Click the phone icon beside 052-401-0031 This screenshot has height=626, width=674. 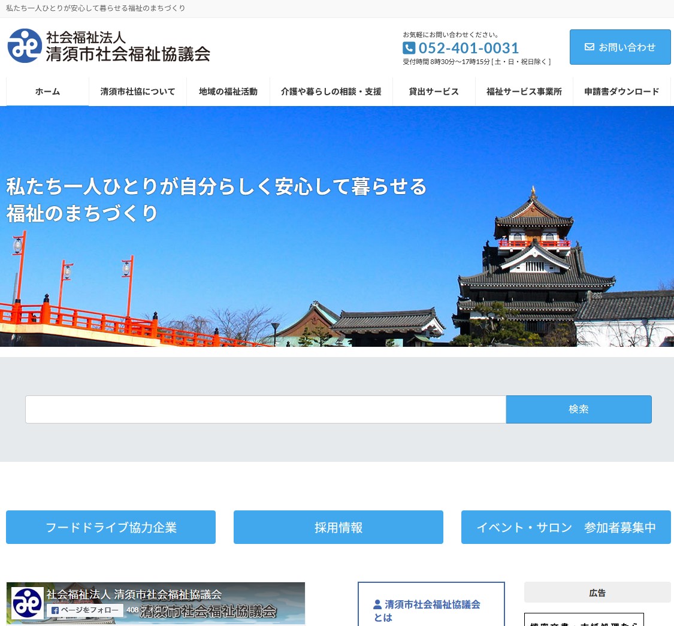(409, 48)
